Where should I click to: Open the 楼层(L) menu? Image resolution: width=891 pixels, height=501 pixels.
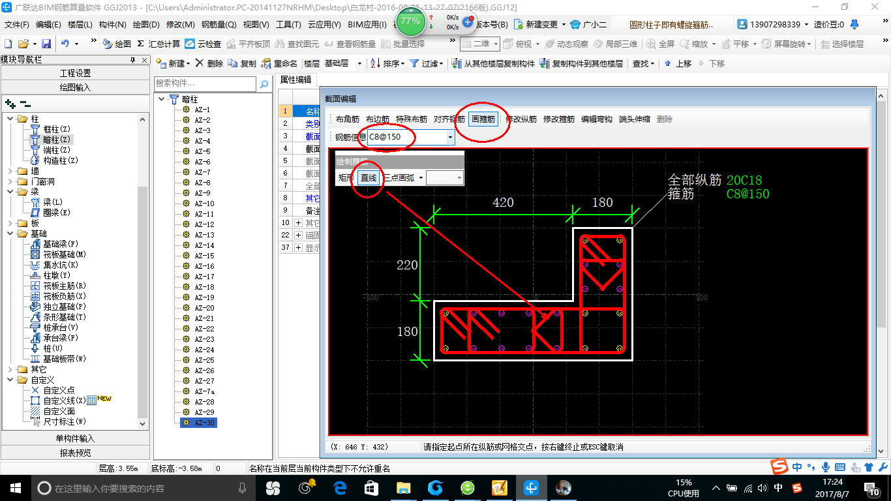(x=80, y=24)
